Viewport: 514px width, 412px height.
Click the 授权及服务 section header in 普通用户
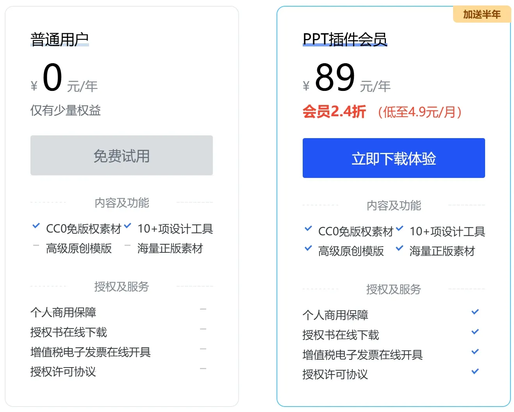pyautogui.click(x=121, y=287)
